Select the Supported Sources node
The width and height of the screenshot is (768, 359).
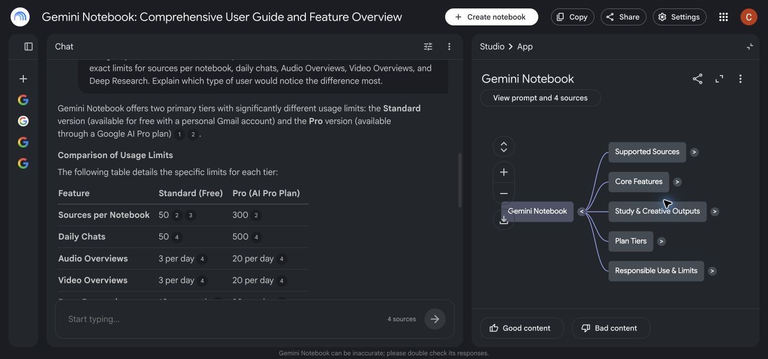[x=647, y=152]
